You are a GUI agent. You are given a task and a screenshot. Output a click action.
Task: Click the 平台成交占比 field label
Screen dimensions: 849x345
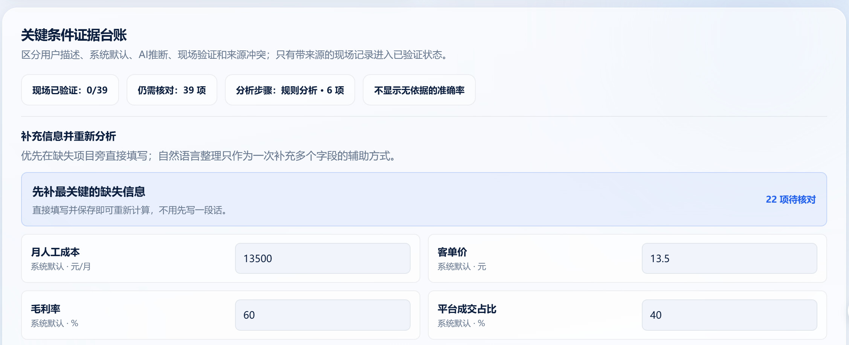coord(467,309)
